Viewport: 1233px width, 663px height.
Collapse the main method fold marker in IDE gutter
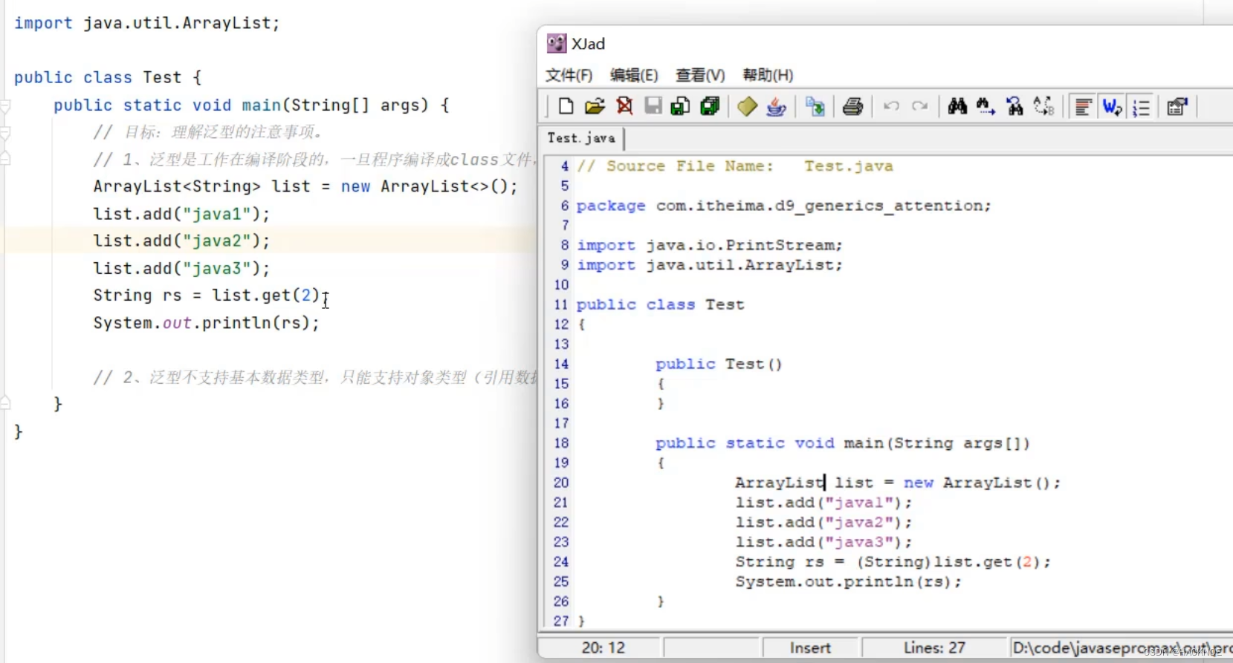(5, 106)
